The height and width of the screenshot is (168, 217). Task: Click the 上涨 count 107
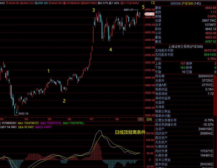coord(183,64)
